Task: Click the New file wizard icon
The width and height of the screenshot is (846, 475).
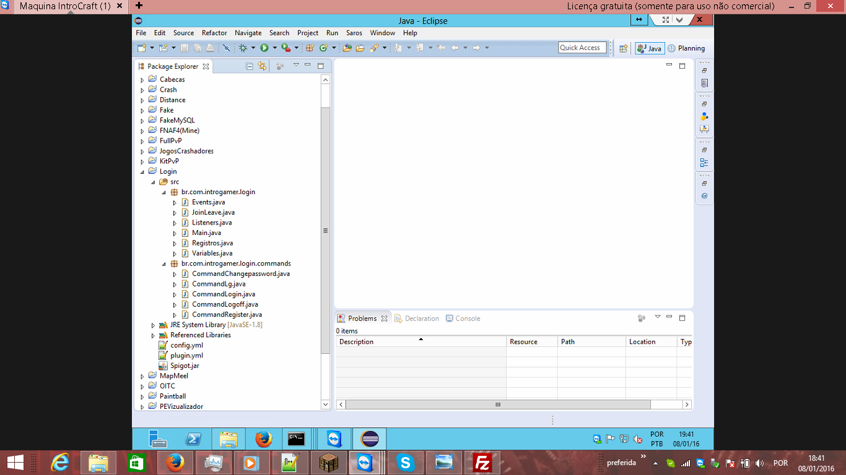Action: [141, 48]
